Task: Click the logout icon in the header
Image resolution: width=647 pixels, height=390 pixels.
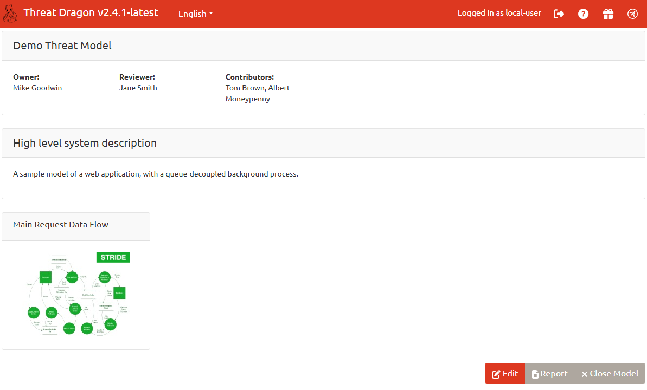Action: tap(559, 14)
